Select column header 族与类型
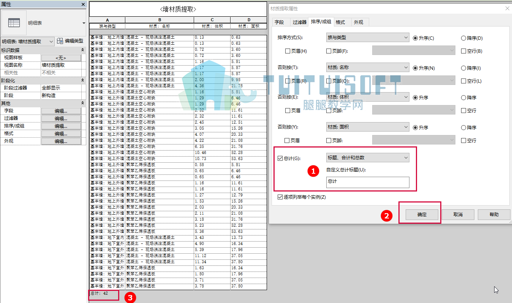This screenshot has height=303, width=512. click(x=107, y=27)
